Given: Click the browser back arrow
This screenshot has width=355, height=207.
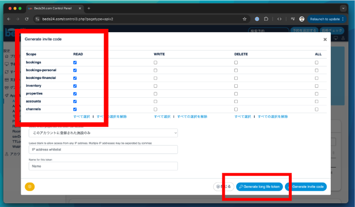Looking at the screenshot, I should click(x=9, y=19).
